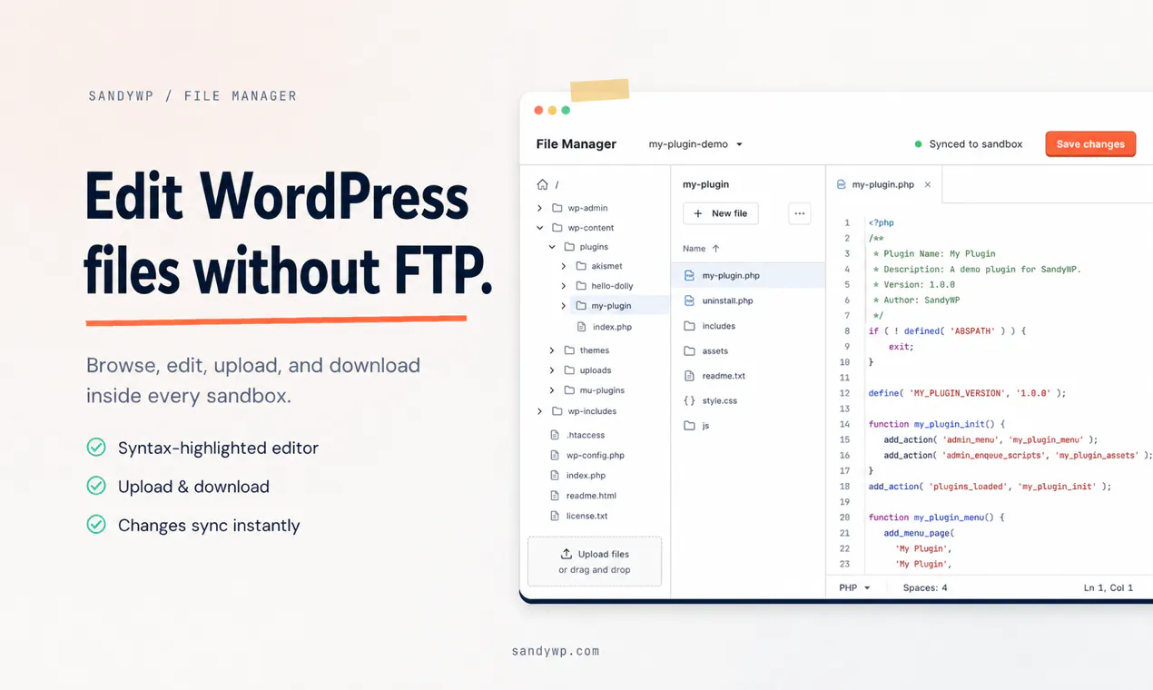Click the wp-config.php file icon

pos(555,455)
